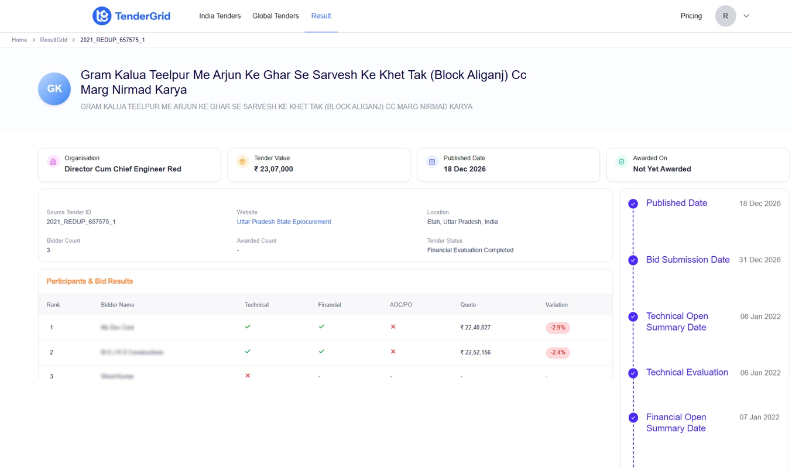Open the India Tenders menu
Screen dimensions: 792x468
220,16
